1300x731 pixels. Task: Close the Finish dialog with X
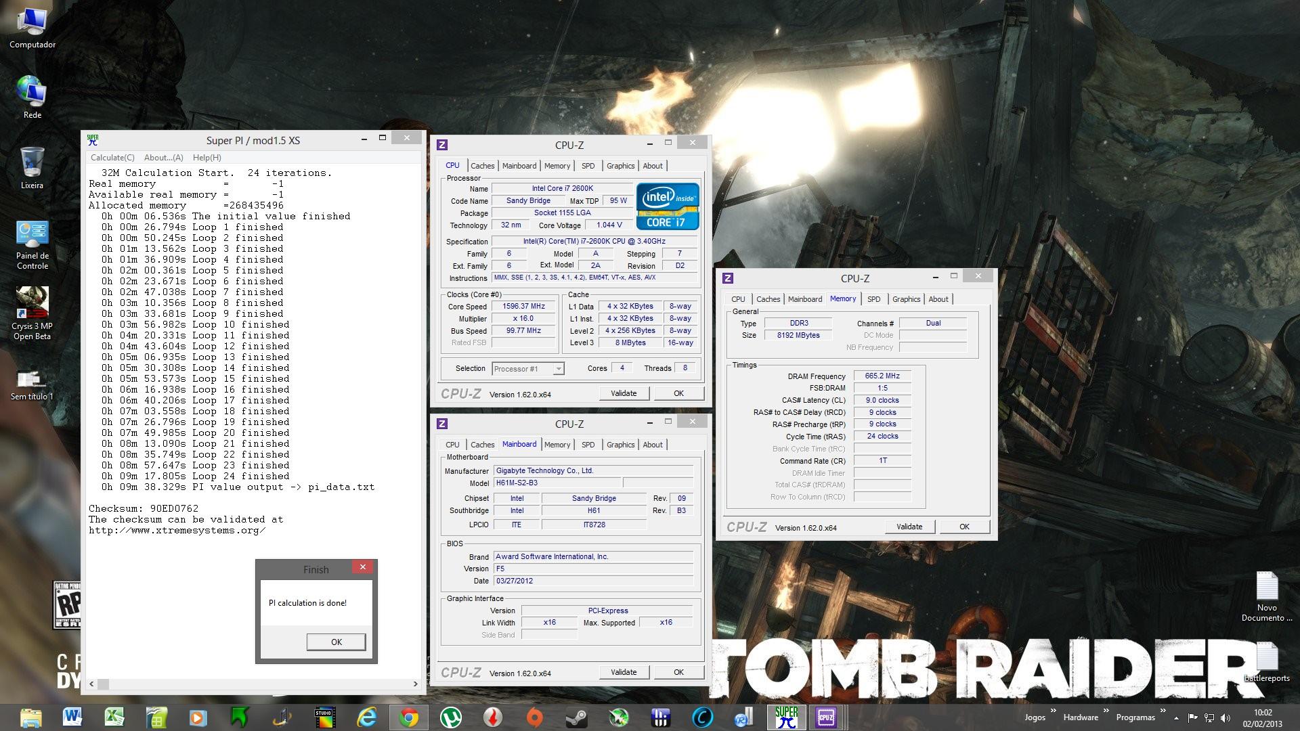click(x=362, y=567)
